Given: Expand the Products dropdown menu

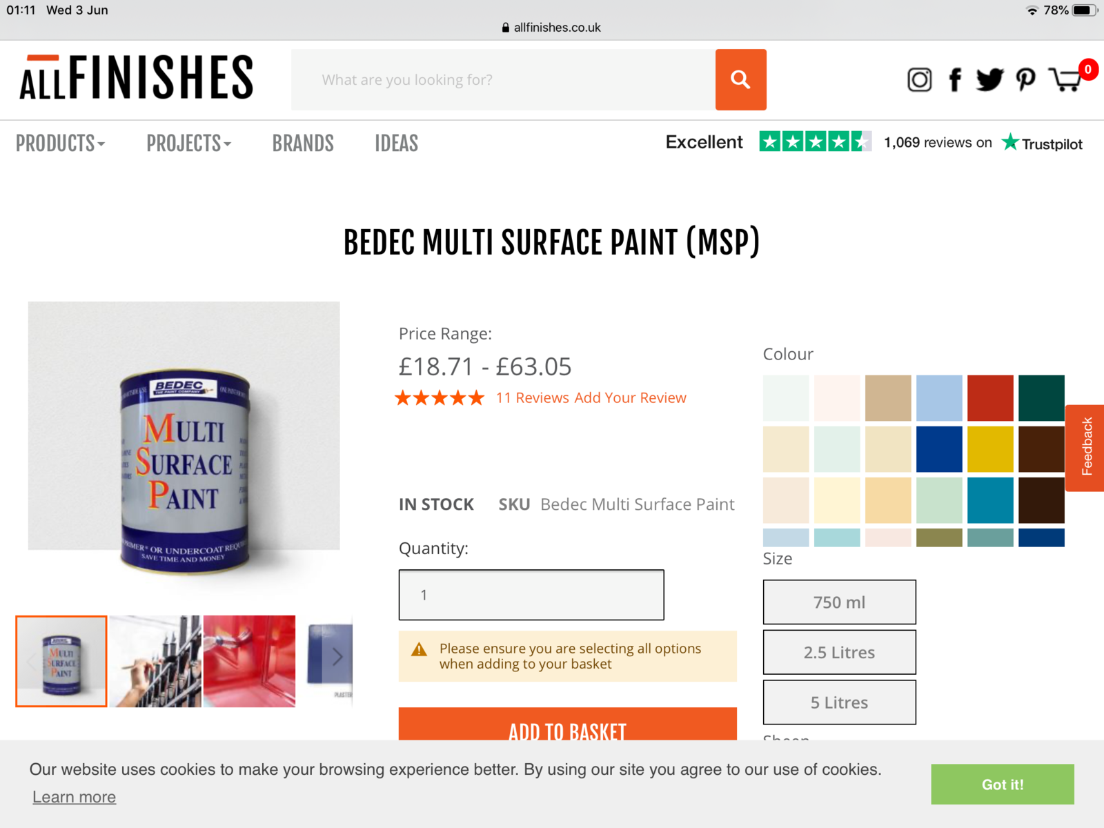Looking at the screenshot, I should click(60, 144).
